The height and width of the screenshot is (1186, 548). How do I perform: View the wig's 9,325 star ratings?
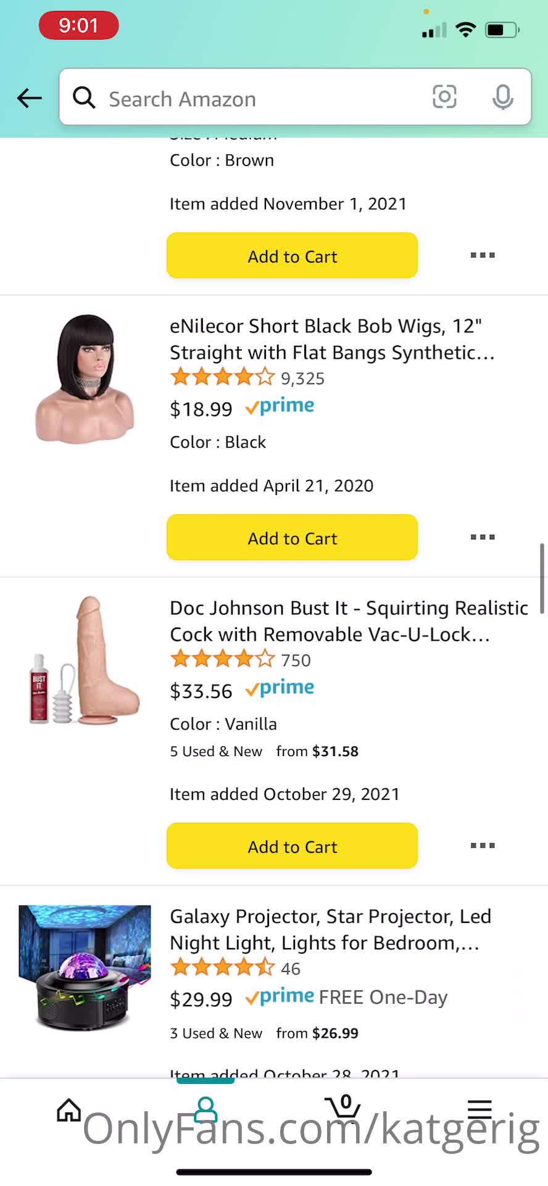pyautogui.click(x=247, y=378)
